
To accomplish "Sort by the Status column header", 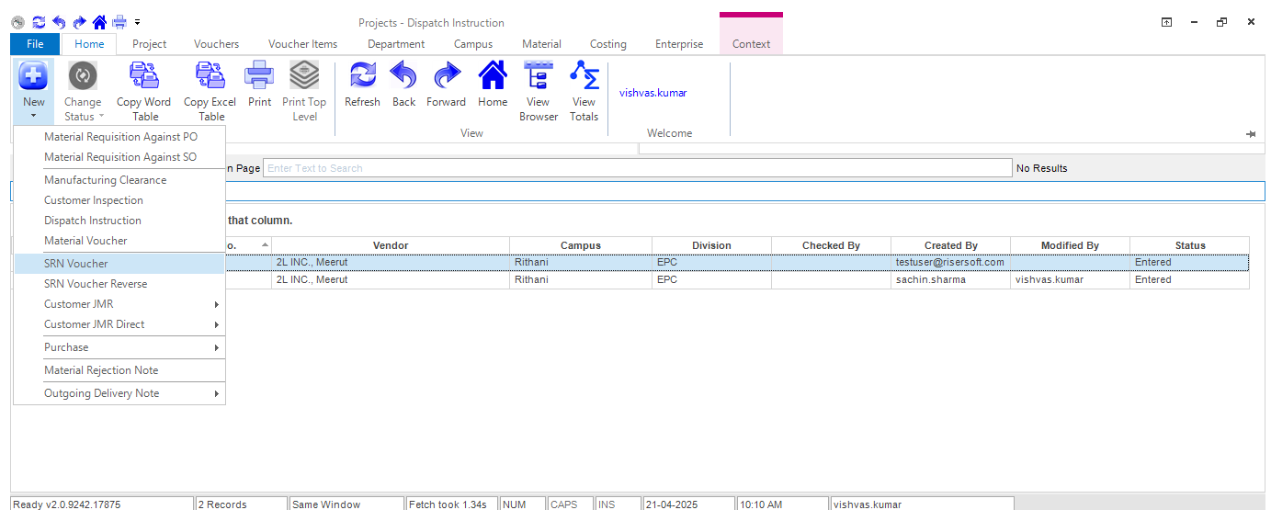I will click(x=1190, y=245).
